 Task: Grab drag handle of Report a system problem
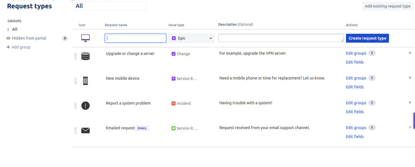75,106
